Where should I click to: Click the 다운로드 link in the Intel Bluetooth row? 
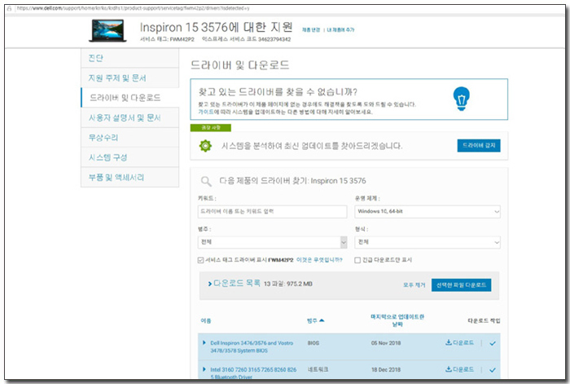point(463,369)
